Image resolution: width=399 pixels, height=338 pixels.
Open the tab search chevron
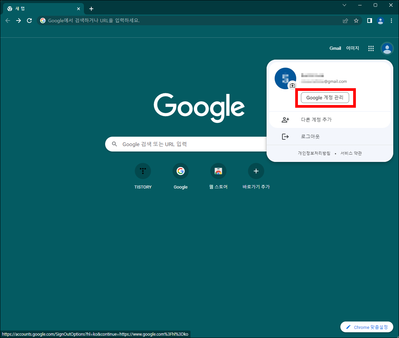tap(344, 5)
